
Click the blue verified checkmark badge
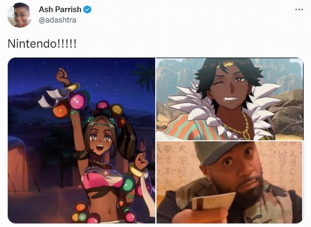(x=87, y=9)
